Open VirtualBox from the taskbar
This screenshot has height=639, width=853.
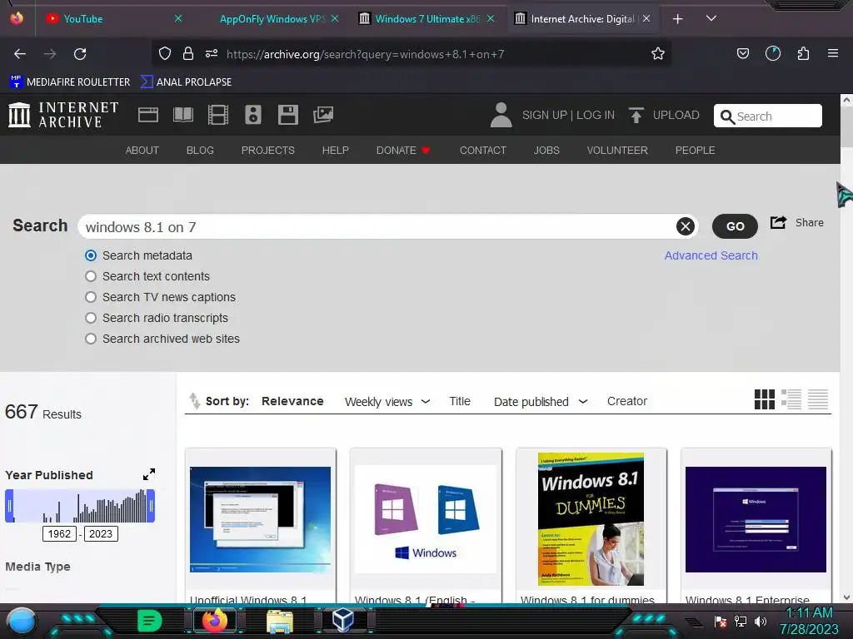[x=342, y=620]
